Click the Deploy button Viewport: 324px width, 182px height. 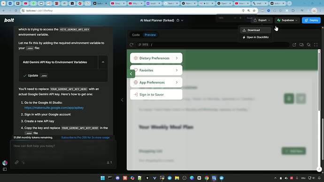[311, 20]
